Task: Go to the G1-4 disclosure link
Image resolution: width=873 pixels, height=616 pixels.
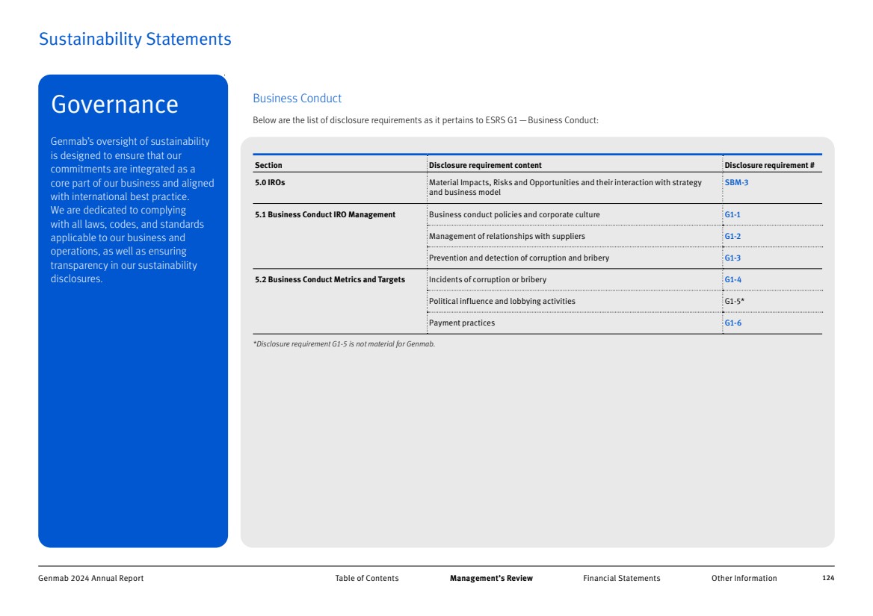Action: click(732, 280)
